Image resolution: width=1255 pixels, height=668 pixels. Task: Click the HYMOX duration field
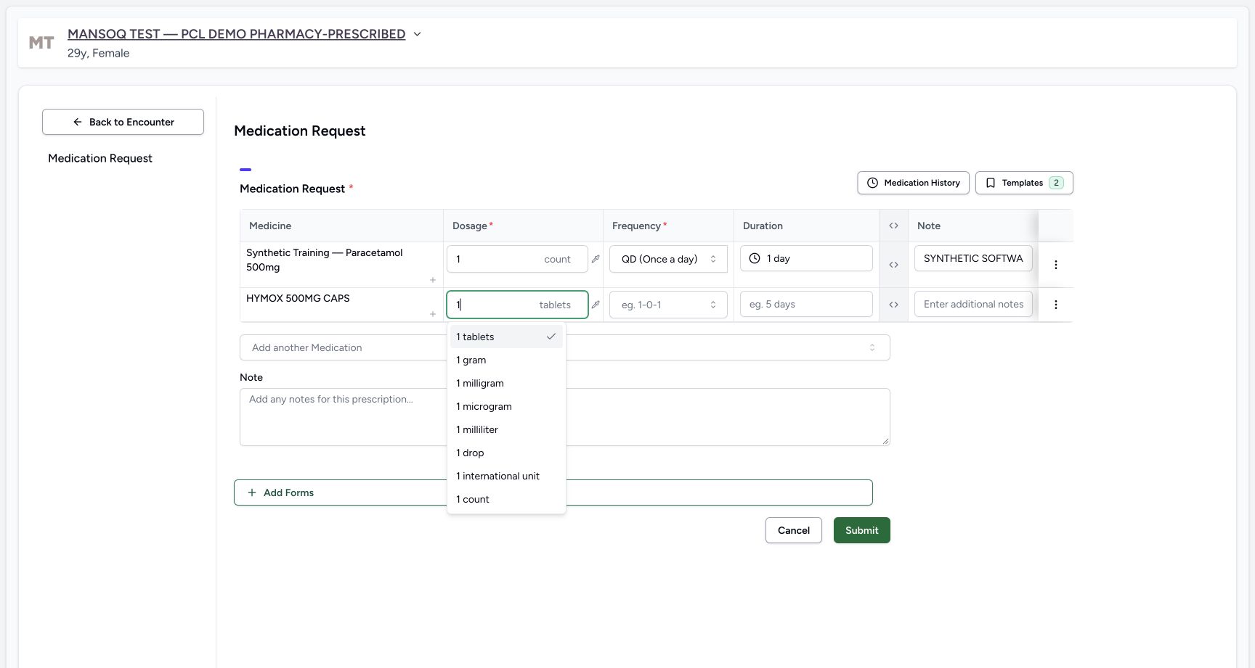[x=806, y=304]
